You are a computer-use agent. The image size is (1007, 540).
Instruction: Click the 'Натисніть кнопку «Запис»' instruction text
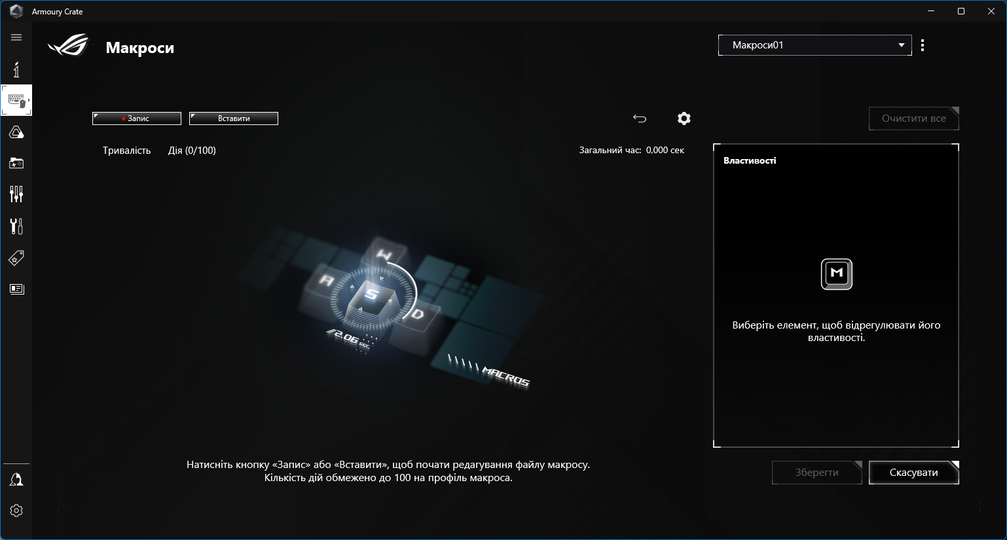point(388,471)
